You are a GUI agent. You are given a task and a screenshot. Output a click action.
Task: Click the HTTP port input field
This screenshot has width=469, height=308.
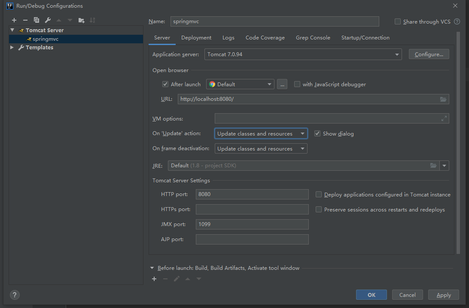click(x=252, y=194)
